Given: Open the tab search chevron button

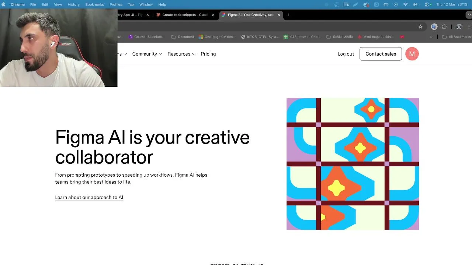Looking at the screenshot, I should [469, 15].
